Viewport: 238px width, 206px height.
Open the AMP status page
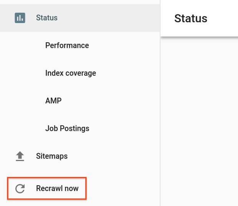click(53, 101)
